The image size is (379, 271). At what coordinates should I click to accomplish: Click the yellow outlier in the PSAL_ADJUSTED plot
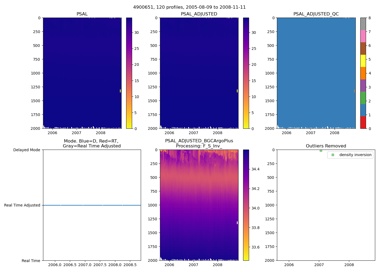[x=237, y=91]
